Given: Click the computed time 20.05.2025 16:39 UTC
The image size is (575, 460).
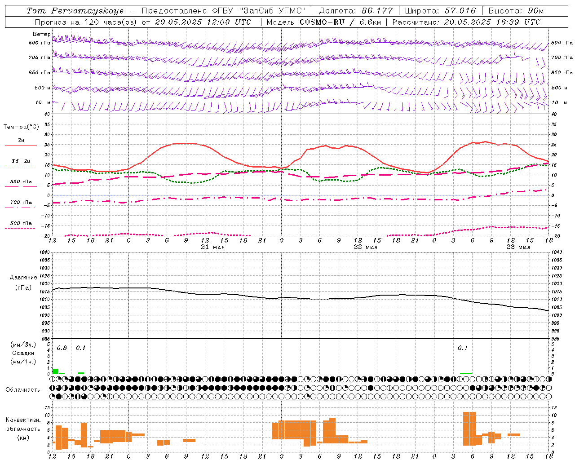Looking at the screenshot, I should point(492,22).
